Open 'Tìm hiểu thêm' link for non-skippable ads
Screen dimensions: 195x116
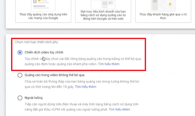tap(86, 87)
